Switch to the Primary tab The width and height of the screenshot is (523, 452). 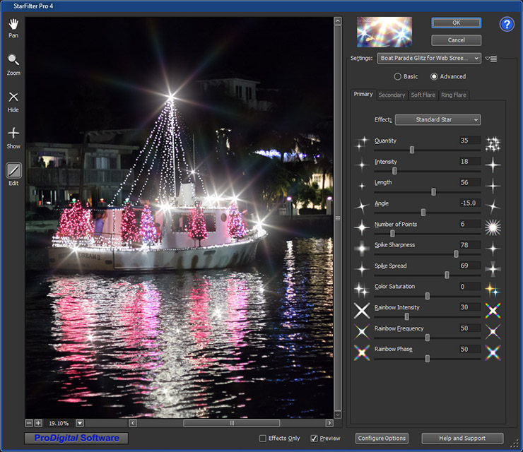[363, 95]
